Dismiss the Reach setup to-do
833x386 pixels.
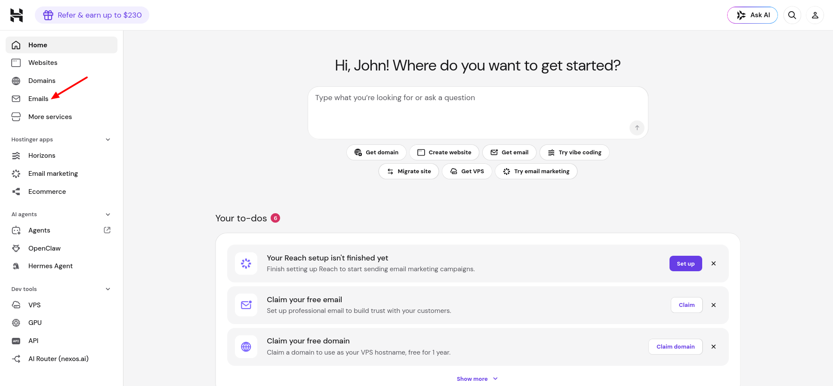coord(714,263)
